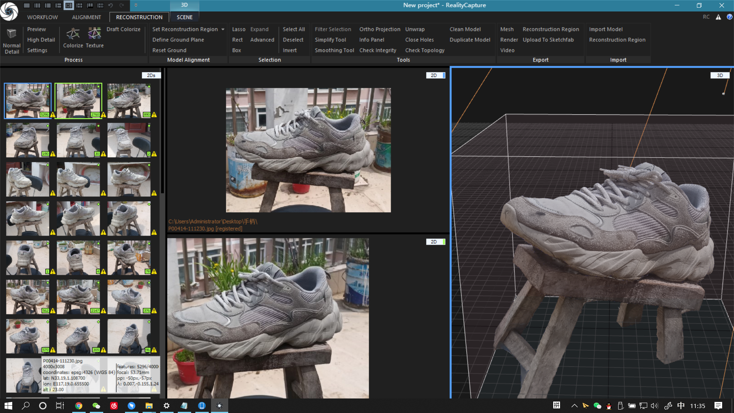Open the Set Reconstruction Region dropdown

[223, 29]
